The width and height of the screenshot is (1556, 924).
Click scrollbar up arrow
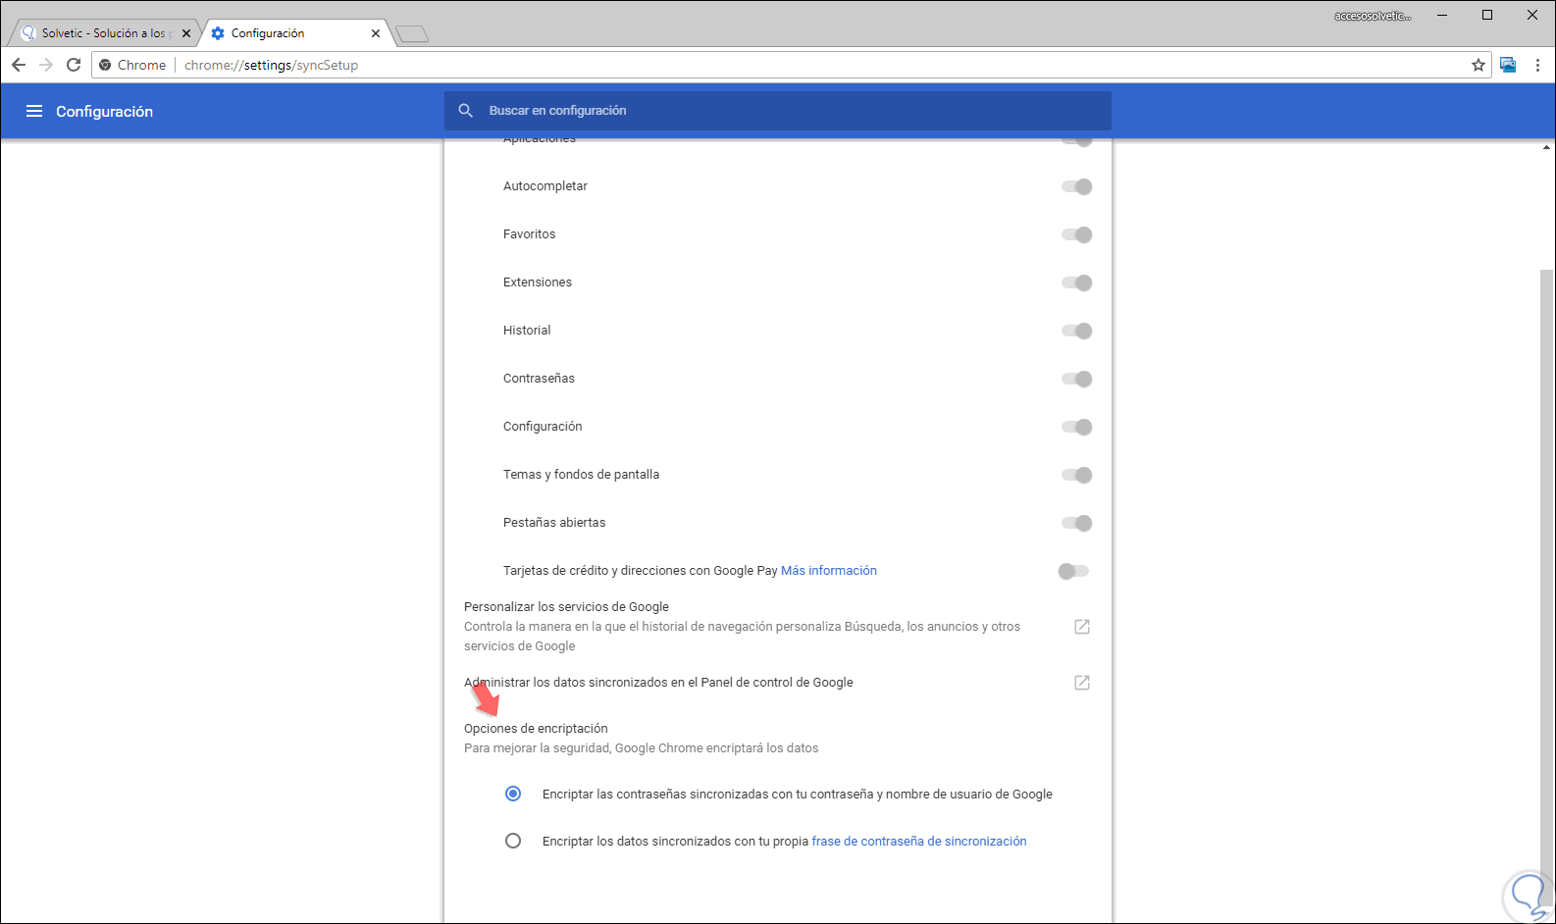point(1547,147)
